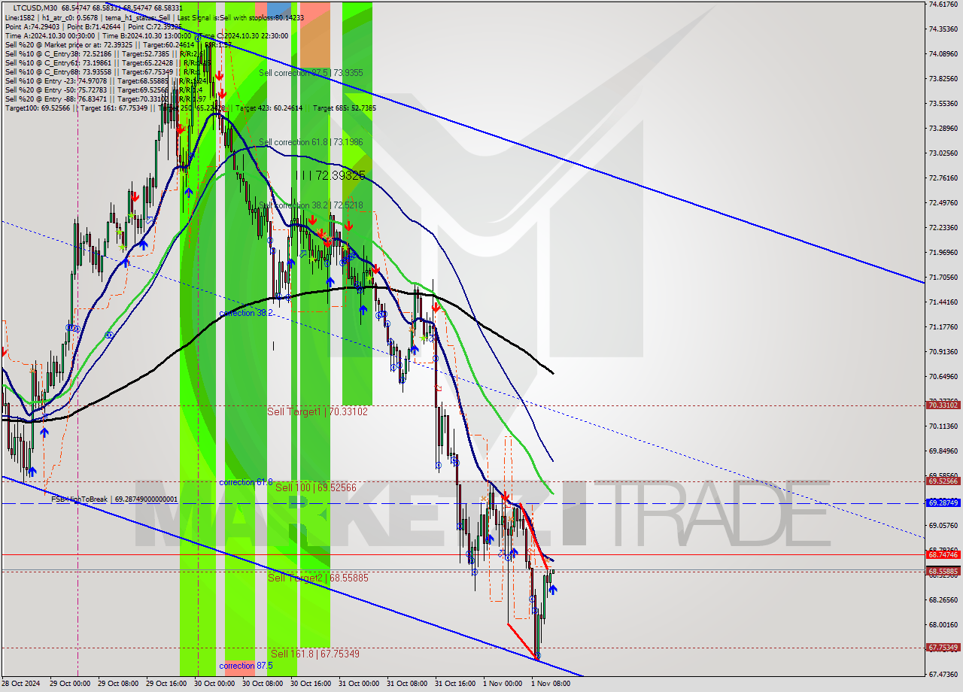Click the 'Target100: 69.52566' info text
This screenshot has width=963, height=692.
coord(38,108)
